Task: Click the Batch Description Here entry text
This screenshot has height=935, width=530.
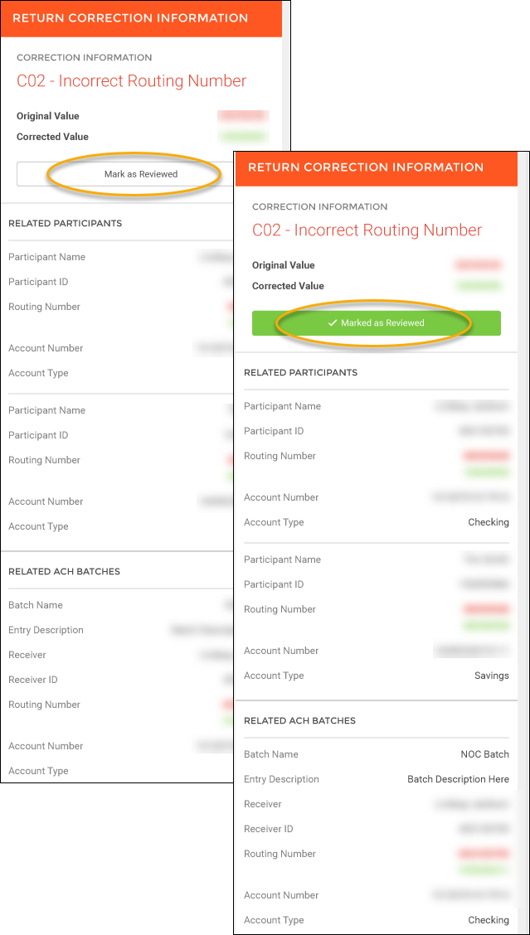Action: pyautogui.click(x=458, y=779)
